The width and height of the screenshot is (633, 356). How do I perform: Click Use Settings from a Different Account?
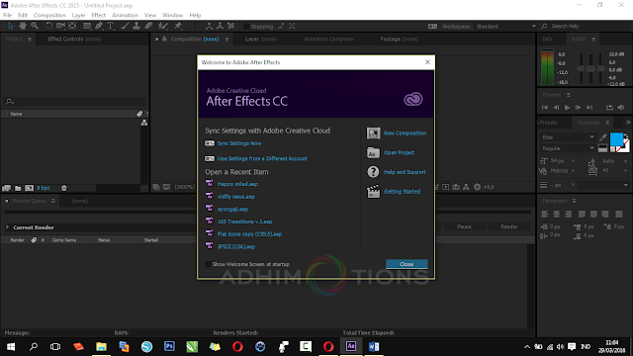click(262, 158)
